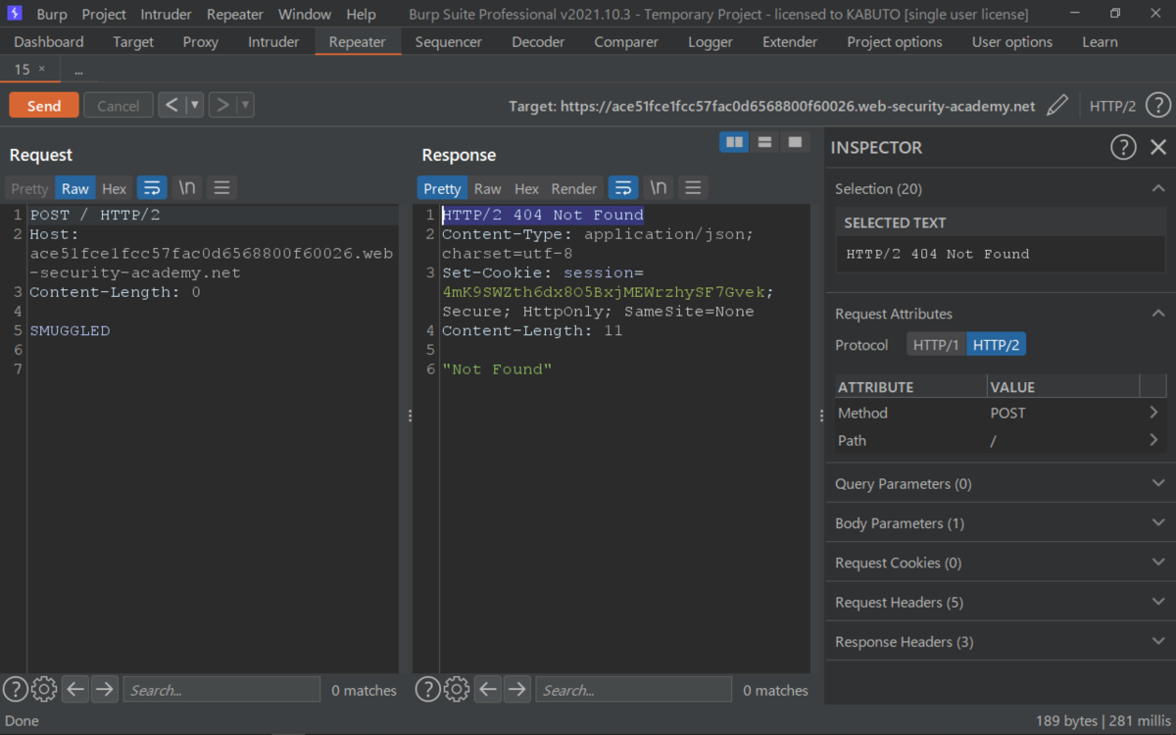Select the combined tabbed layout icon
The width and height of the screenshot is (1176, 735).
tap(795, 142)
